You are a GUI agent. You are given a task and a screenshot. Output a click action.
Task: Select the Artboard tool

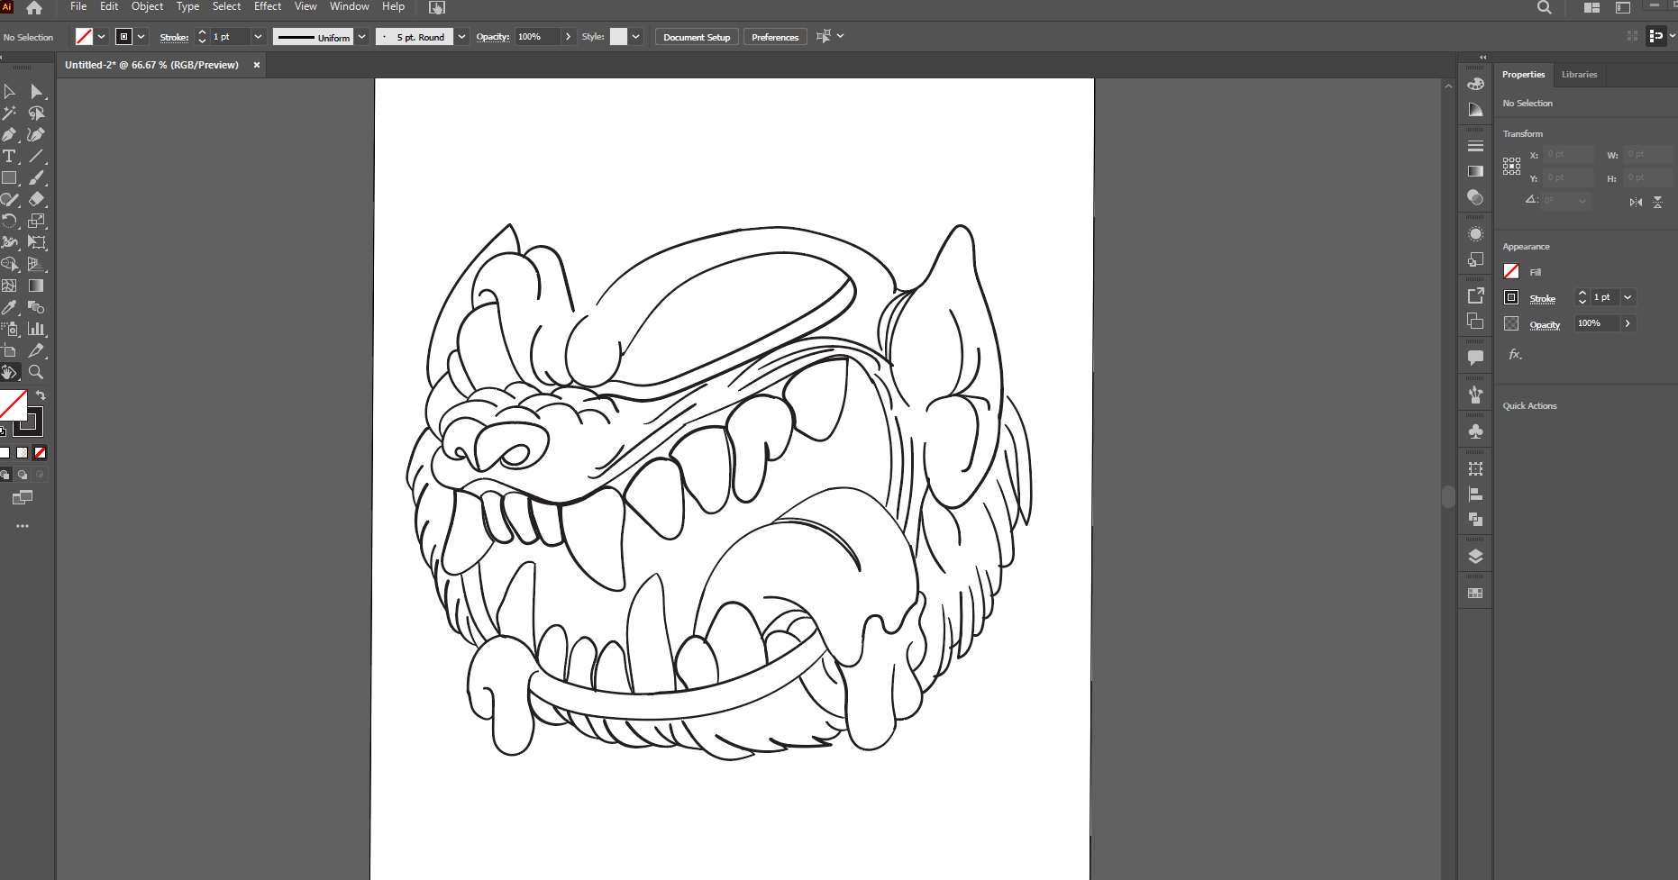pos(9,351)
